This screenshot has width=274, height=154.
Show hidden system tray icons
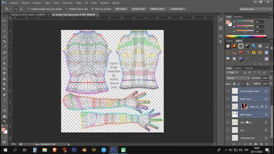(x=226, y=150)
